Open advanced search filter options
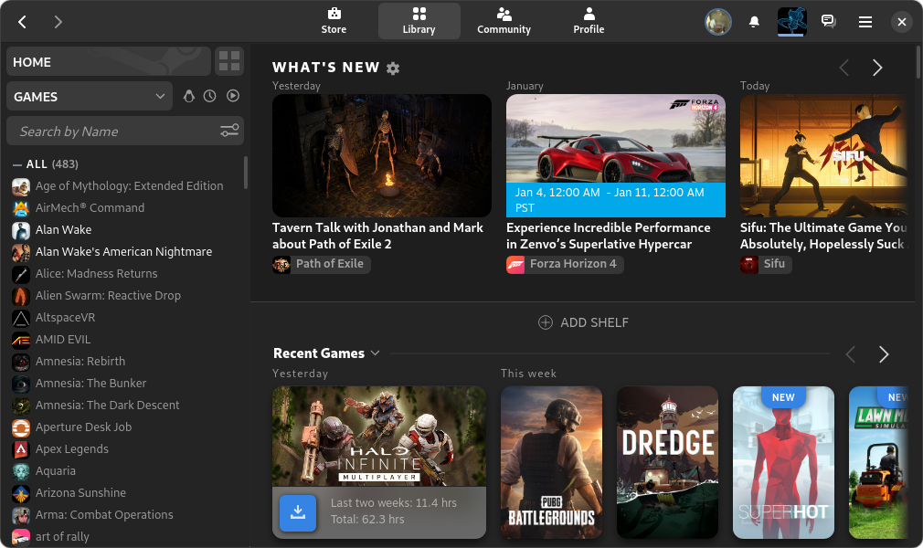 coord(229,131)
